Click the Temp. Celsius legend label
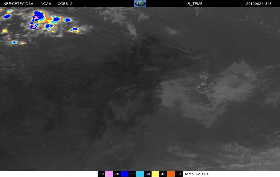280x177 pixels. [x=196, y=174]
